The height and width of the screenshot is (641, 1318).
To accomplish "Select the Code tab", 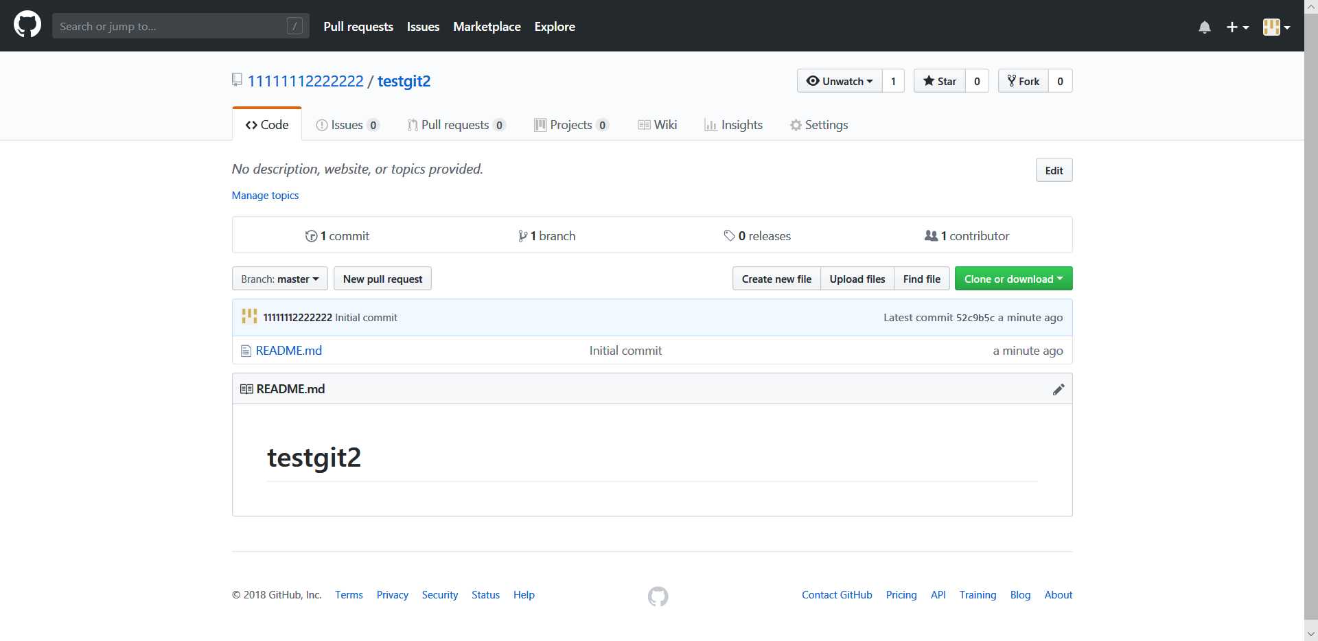I will tap(267, 124).
